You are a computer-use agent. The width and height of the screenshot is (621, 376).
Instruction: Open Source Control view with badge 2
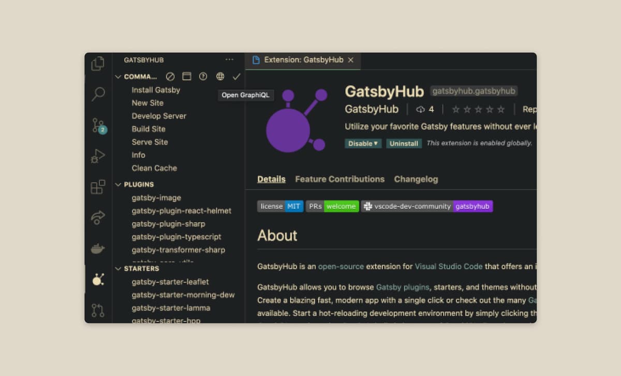[x=98, y=125]
